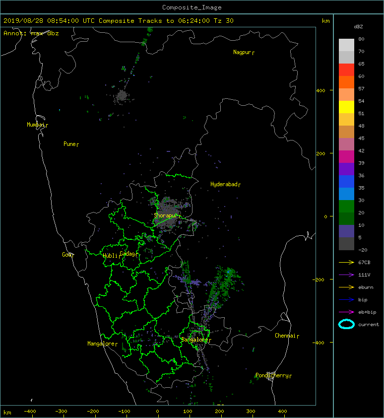Select the blue 36 dBZ color swatch
Viewport: 384px width, 418px height.
(x=346, y=182)
